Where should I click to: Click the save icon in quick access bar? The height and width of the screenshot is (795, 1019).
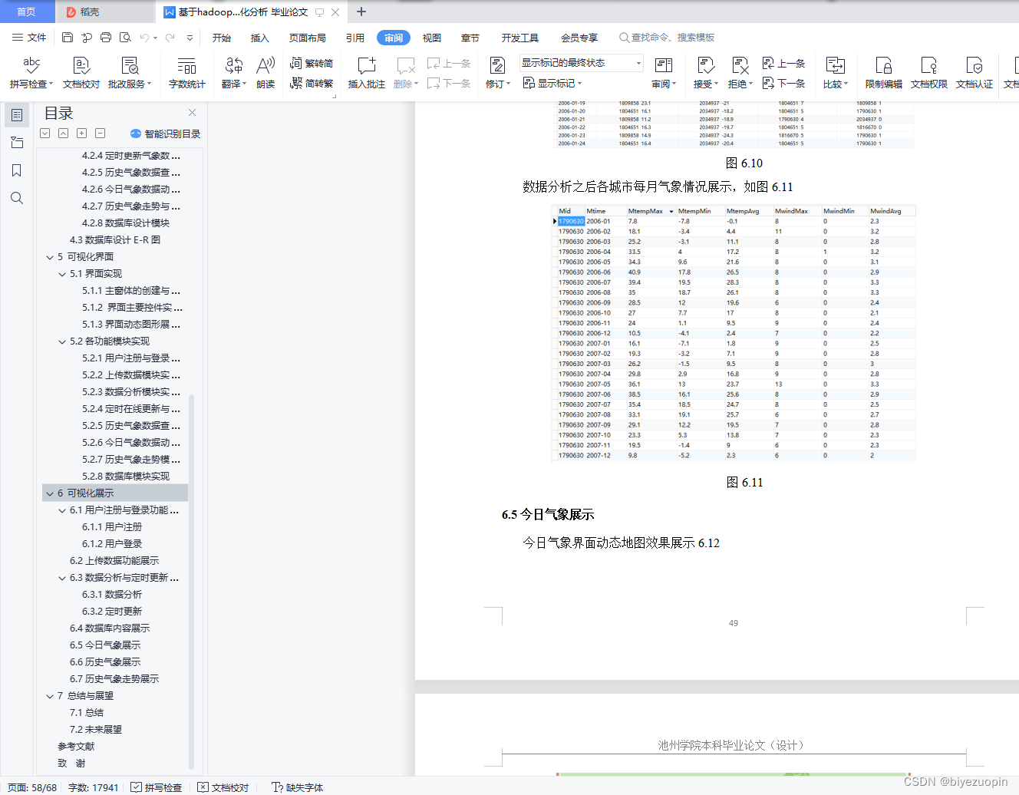click(x=68, y=37)
